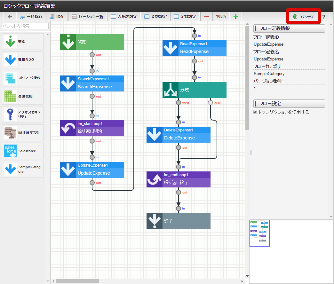This screenshot has width=334, height=284.
Task: Click the then port of 分岐
Action: point(179,103)
